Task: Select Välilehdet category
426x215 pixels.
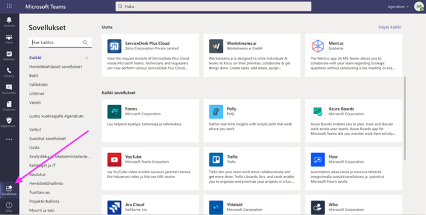Action: click(38, 85)
